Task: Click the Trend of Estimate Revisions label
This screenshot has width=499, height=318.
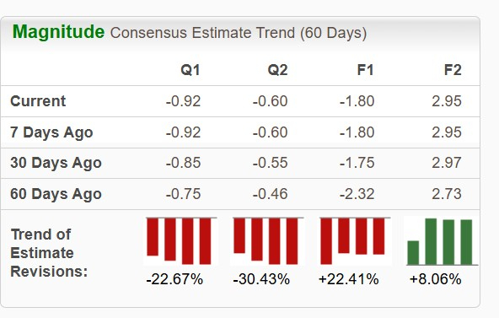Action: [x=49, y=253]
